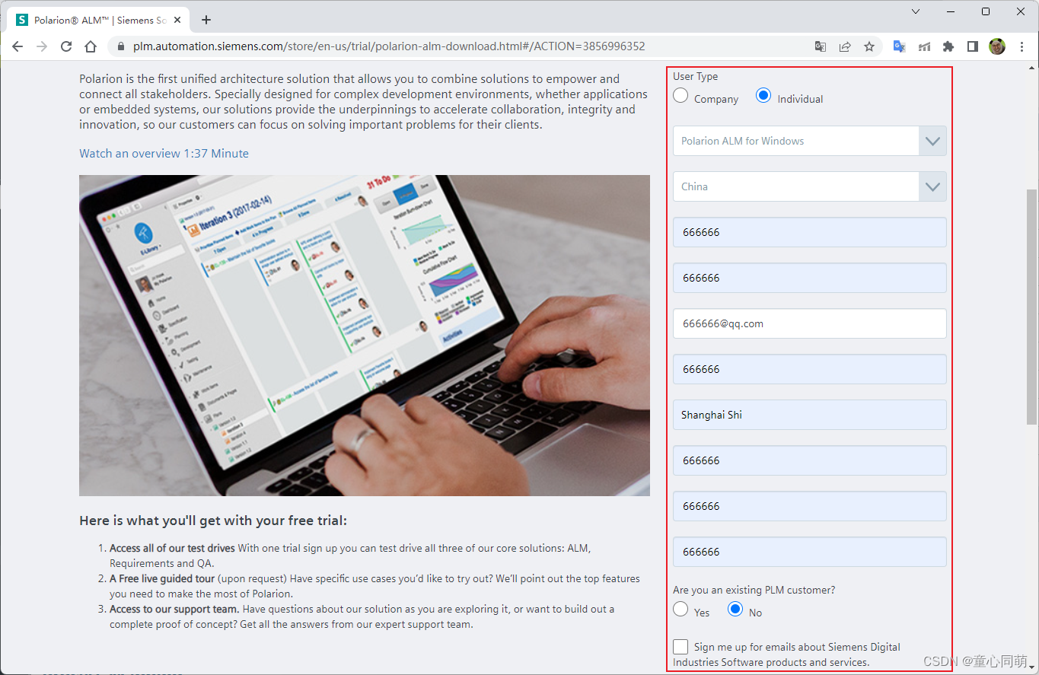This screenshot has height=675, width=1039.
Task: Open the Extensions puzzle menu
Action: point(948,46)
